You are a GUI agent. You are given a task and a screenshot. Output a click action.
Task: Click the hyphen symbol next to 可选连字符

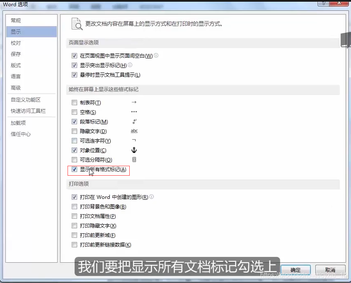coord(134,140)
